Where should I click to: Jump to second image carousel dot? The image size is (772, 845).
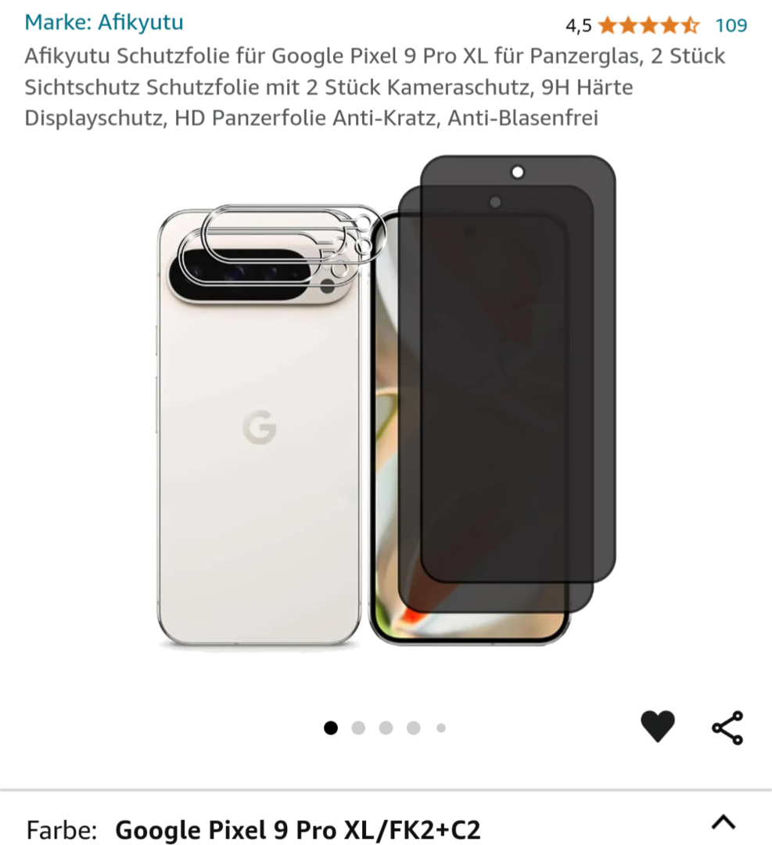click(x=358, y=728)
